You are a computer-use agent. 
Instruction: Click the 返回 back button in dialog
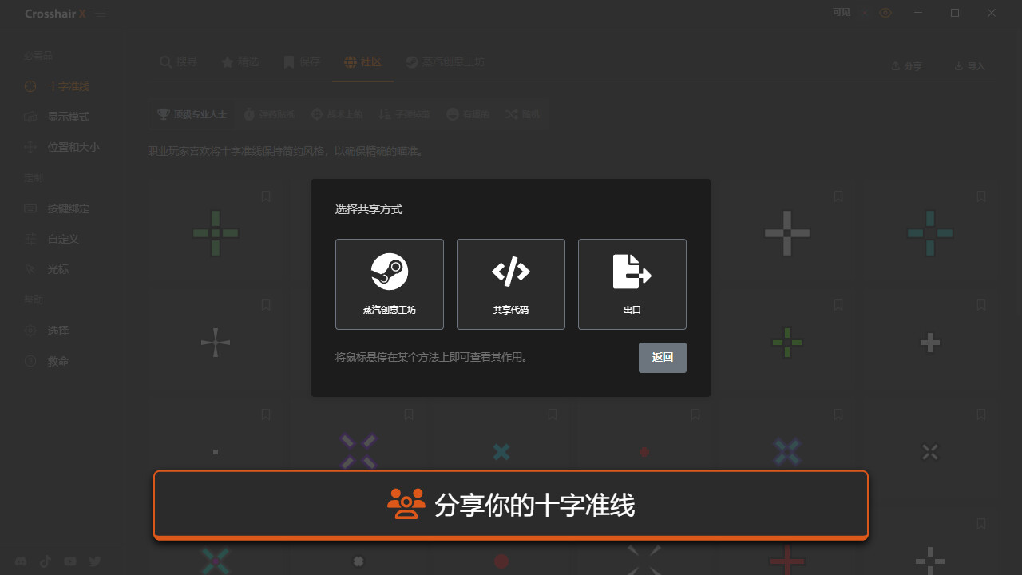pyautogui.click(x=662, y=357)
